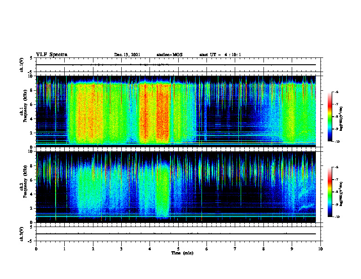Screen dimensions: 361x279
Task: Click the "Time (min)" x-axis label
Action: 182,253
